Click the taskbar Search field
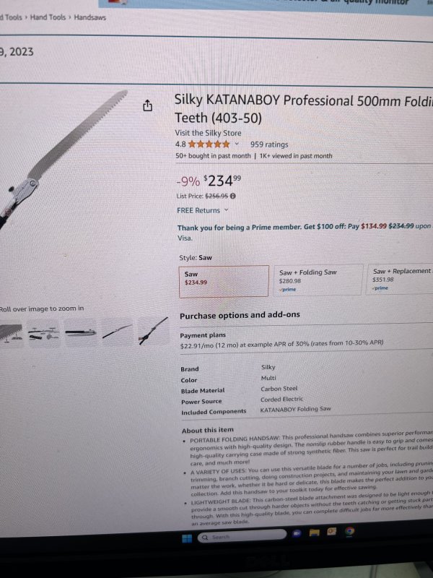 [242, 536]
